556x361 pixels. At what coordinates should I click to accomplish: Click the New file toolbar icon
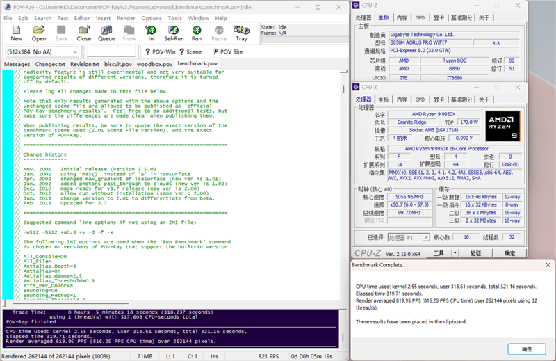[x=16, y=33]
